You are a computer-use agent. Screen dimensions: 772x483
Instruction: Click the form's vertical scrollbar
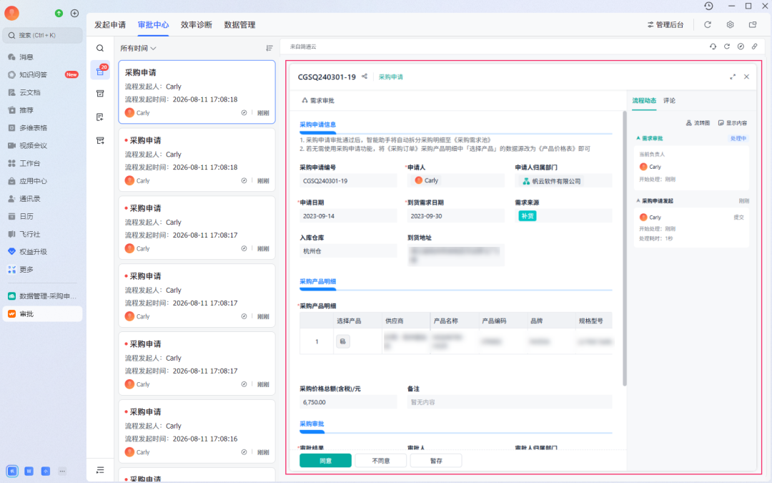pyautogui.click(x=625, y=249)
